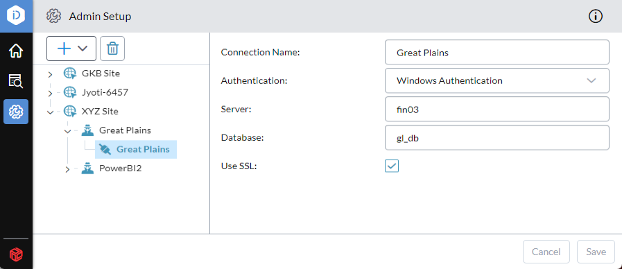Image resolution: width=622 pixels, height=269 pixels.
Task: Click the Database field containing gl_db
Action: click(497, 138)
